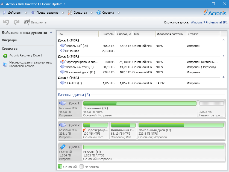The width and height of the screenshot is (229, 172).
Task: Click the active flag on Зарезервир... partition
Action: click(x=84, y=130)
